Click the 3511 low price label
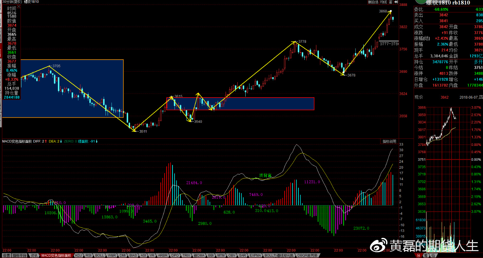This screenshot has width=483, height=258. (142, 131)
